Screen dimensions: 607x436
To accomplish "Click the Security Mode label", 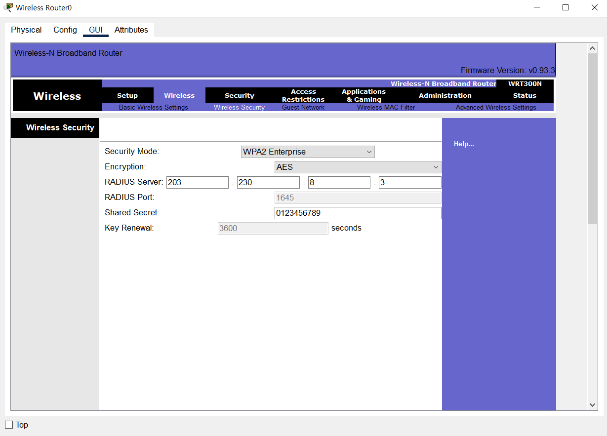I will click(x=132, y=152).
